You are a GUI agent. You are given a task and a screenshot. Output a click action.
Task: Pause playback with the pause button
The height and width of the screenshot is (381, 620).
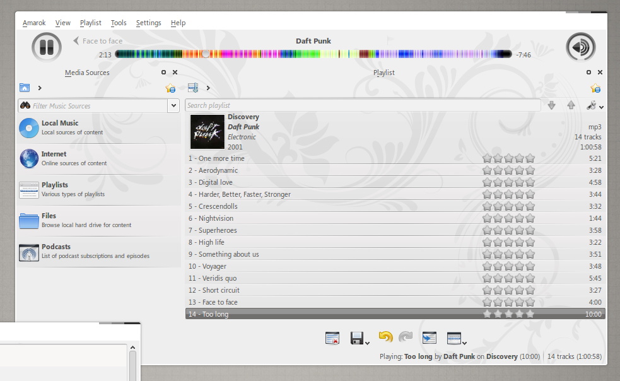click(x=47, y=47)
